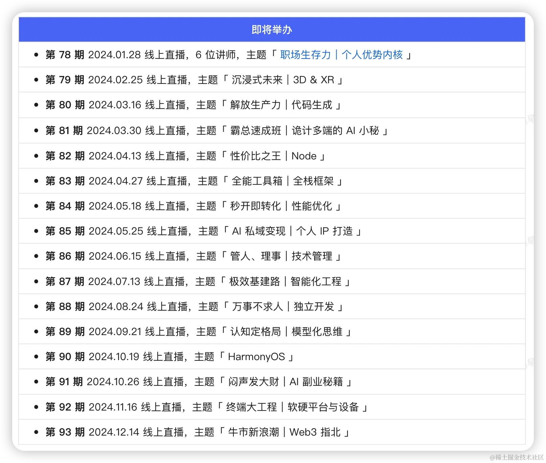Image resolution: width=546 pixels, height=463 pixels.
Task: Select the row 第 81 期 霸总速成班
Action: click(272, 130)
